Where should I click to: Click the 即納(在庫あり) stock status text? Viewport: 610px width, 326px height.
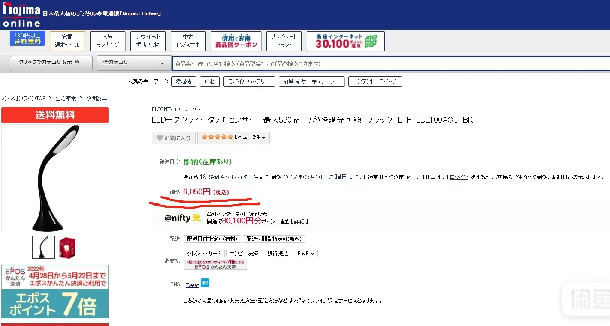(208, 162)
